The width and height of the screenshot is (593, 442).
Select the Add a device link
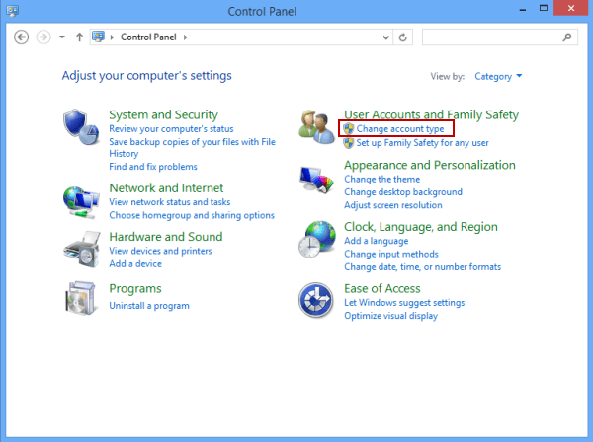[x=135, y=263]
